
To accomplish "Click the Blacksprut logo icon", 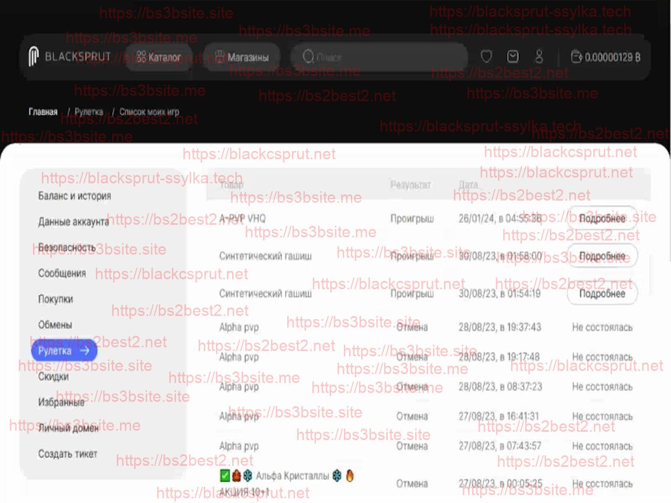I will 34,57.
